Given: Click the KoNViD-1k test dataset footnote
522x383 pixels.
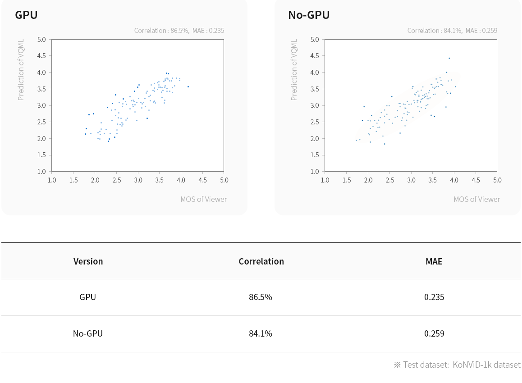Looking at the screenshot, I should pos(458,365).
